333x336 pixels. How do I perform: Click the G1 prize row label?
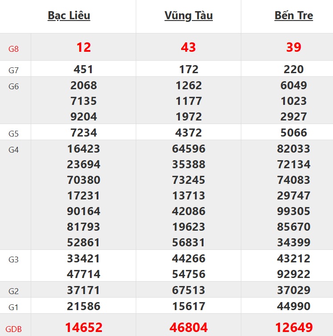[14, 307]
